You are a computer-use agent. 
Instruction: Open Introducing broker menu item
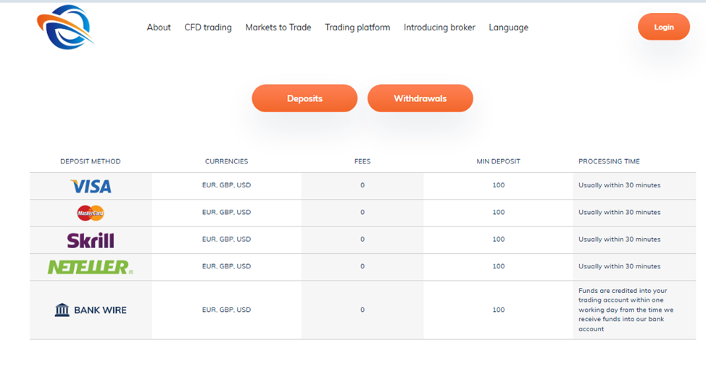pyautogui.click(x=439, y=27)
